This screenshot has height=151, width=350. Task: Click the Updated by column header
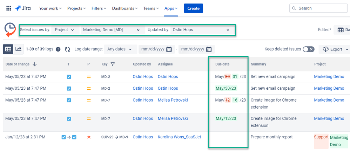coord(142,64)
